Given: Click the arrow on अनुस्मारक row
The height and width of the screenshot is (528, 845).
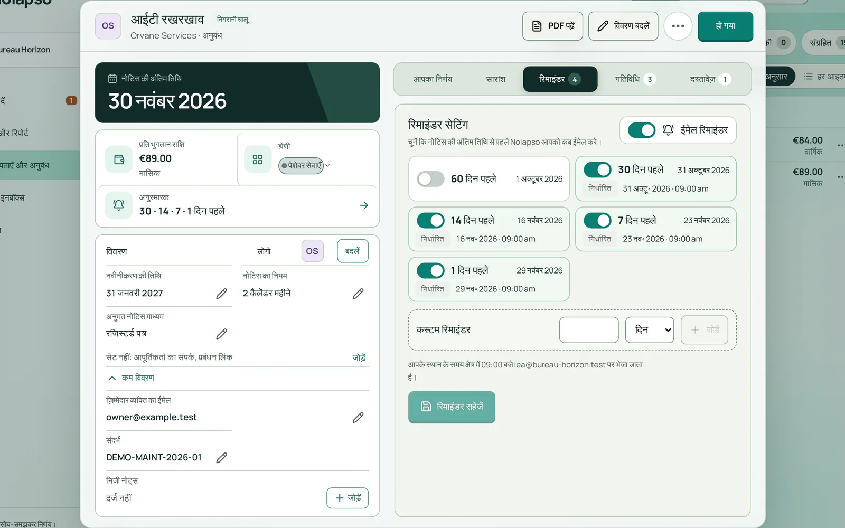Looking at the screenshot, I should click(x=364, y=205).
